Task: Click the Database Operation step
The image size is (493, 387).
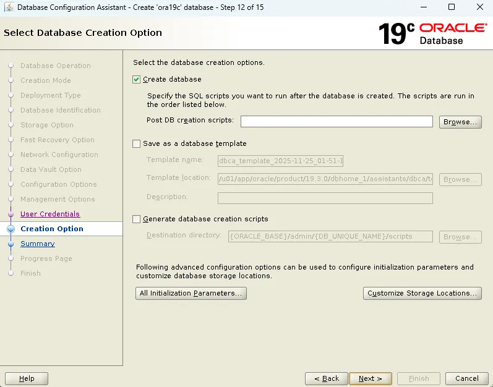Action: [x=55, y=66]
